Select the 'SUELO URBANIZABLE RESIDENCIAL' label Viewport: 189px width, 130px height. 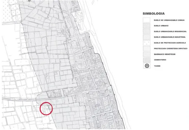pos(170,32)
